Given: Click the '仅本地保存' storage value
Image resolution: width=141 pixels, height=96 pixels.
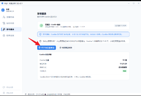Looking at the screenshot, I should [x=123, y=67].
